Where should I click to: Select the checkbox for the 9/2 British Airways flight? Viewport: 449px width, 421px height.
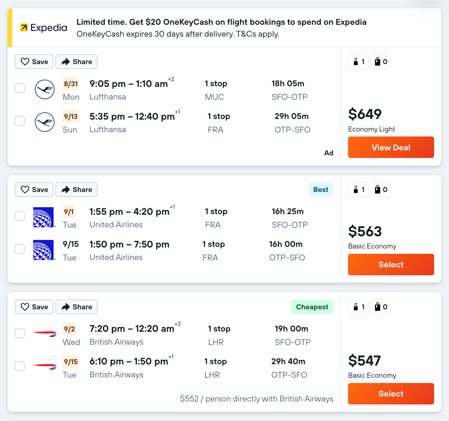click(x=20, y=333)
